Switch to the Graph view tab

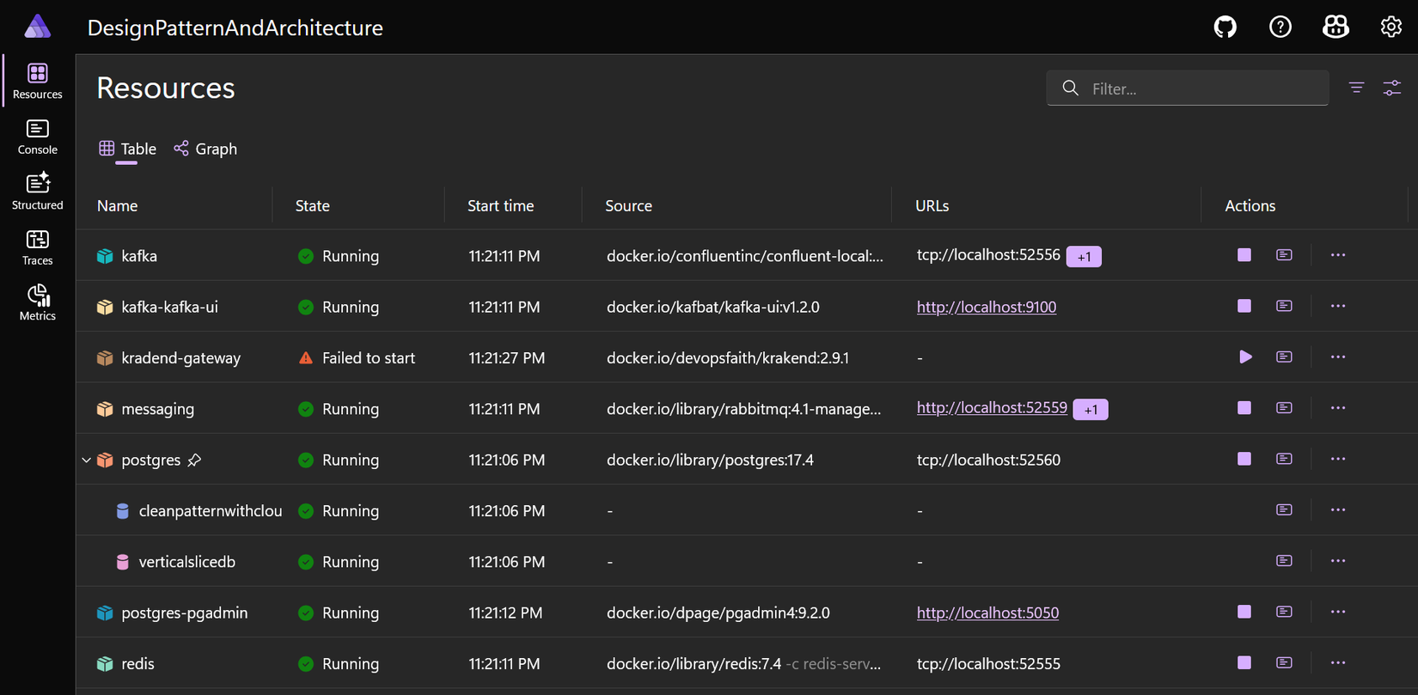tap(205, 149)
